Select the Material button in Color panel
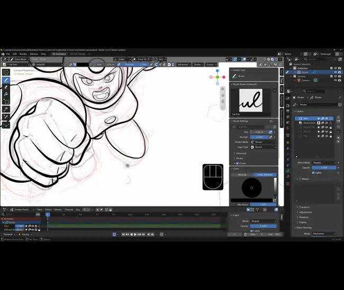 tap(242, 175)
